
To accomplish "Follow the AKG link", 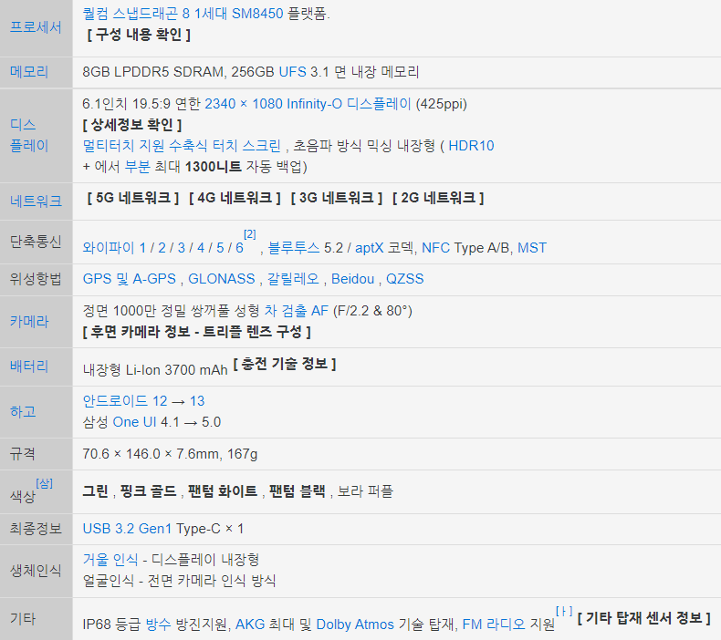I will [x=250, y=625].
